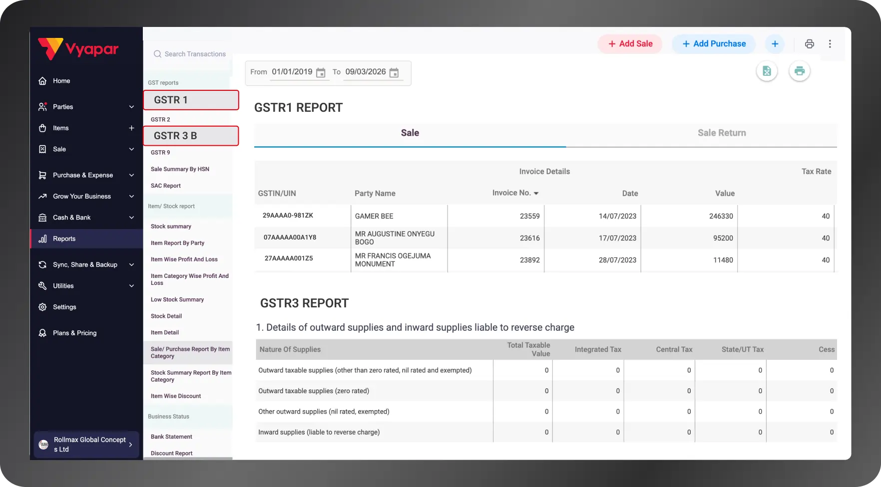Open the Home section from the sidebar
The image size is (881, 487).
click(43, 80)
